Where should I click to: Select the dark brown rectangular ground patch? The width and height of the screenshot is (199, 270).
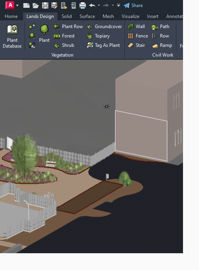click(89, 197)
